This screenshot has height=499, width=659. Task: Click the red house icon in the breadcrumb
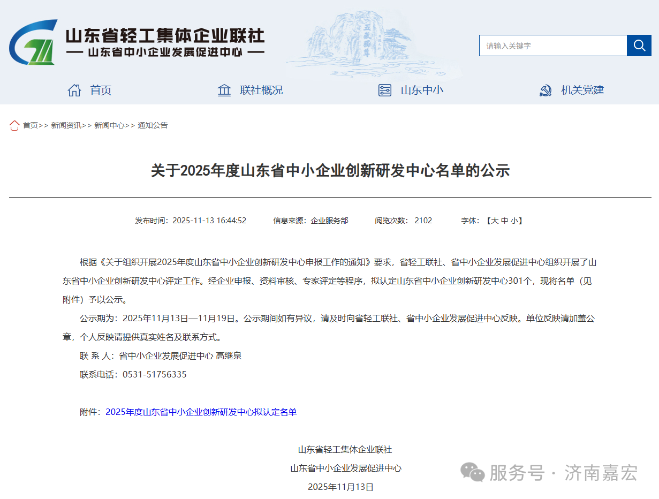[x=14, y=125]
